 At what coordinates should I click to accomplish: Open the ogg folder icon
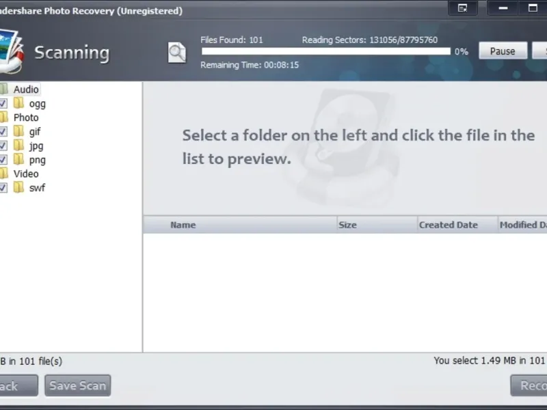coord(19,103)
